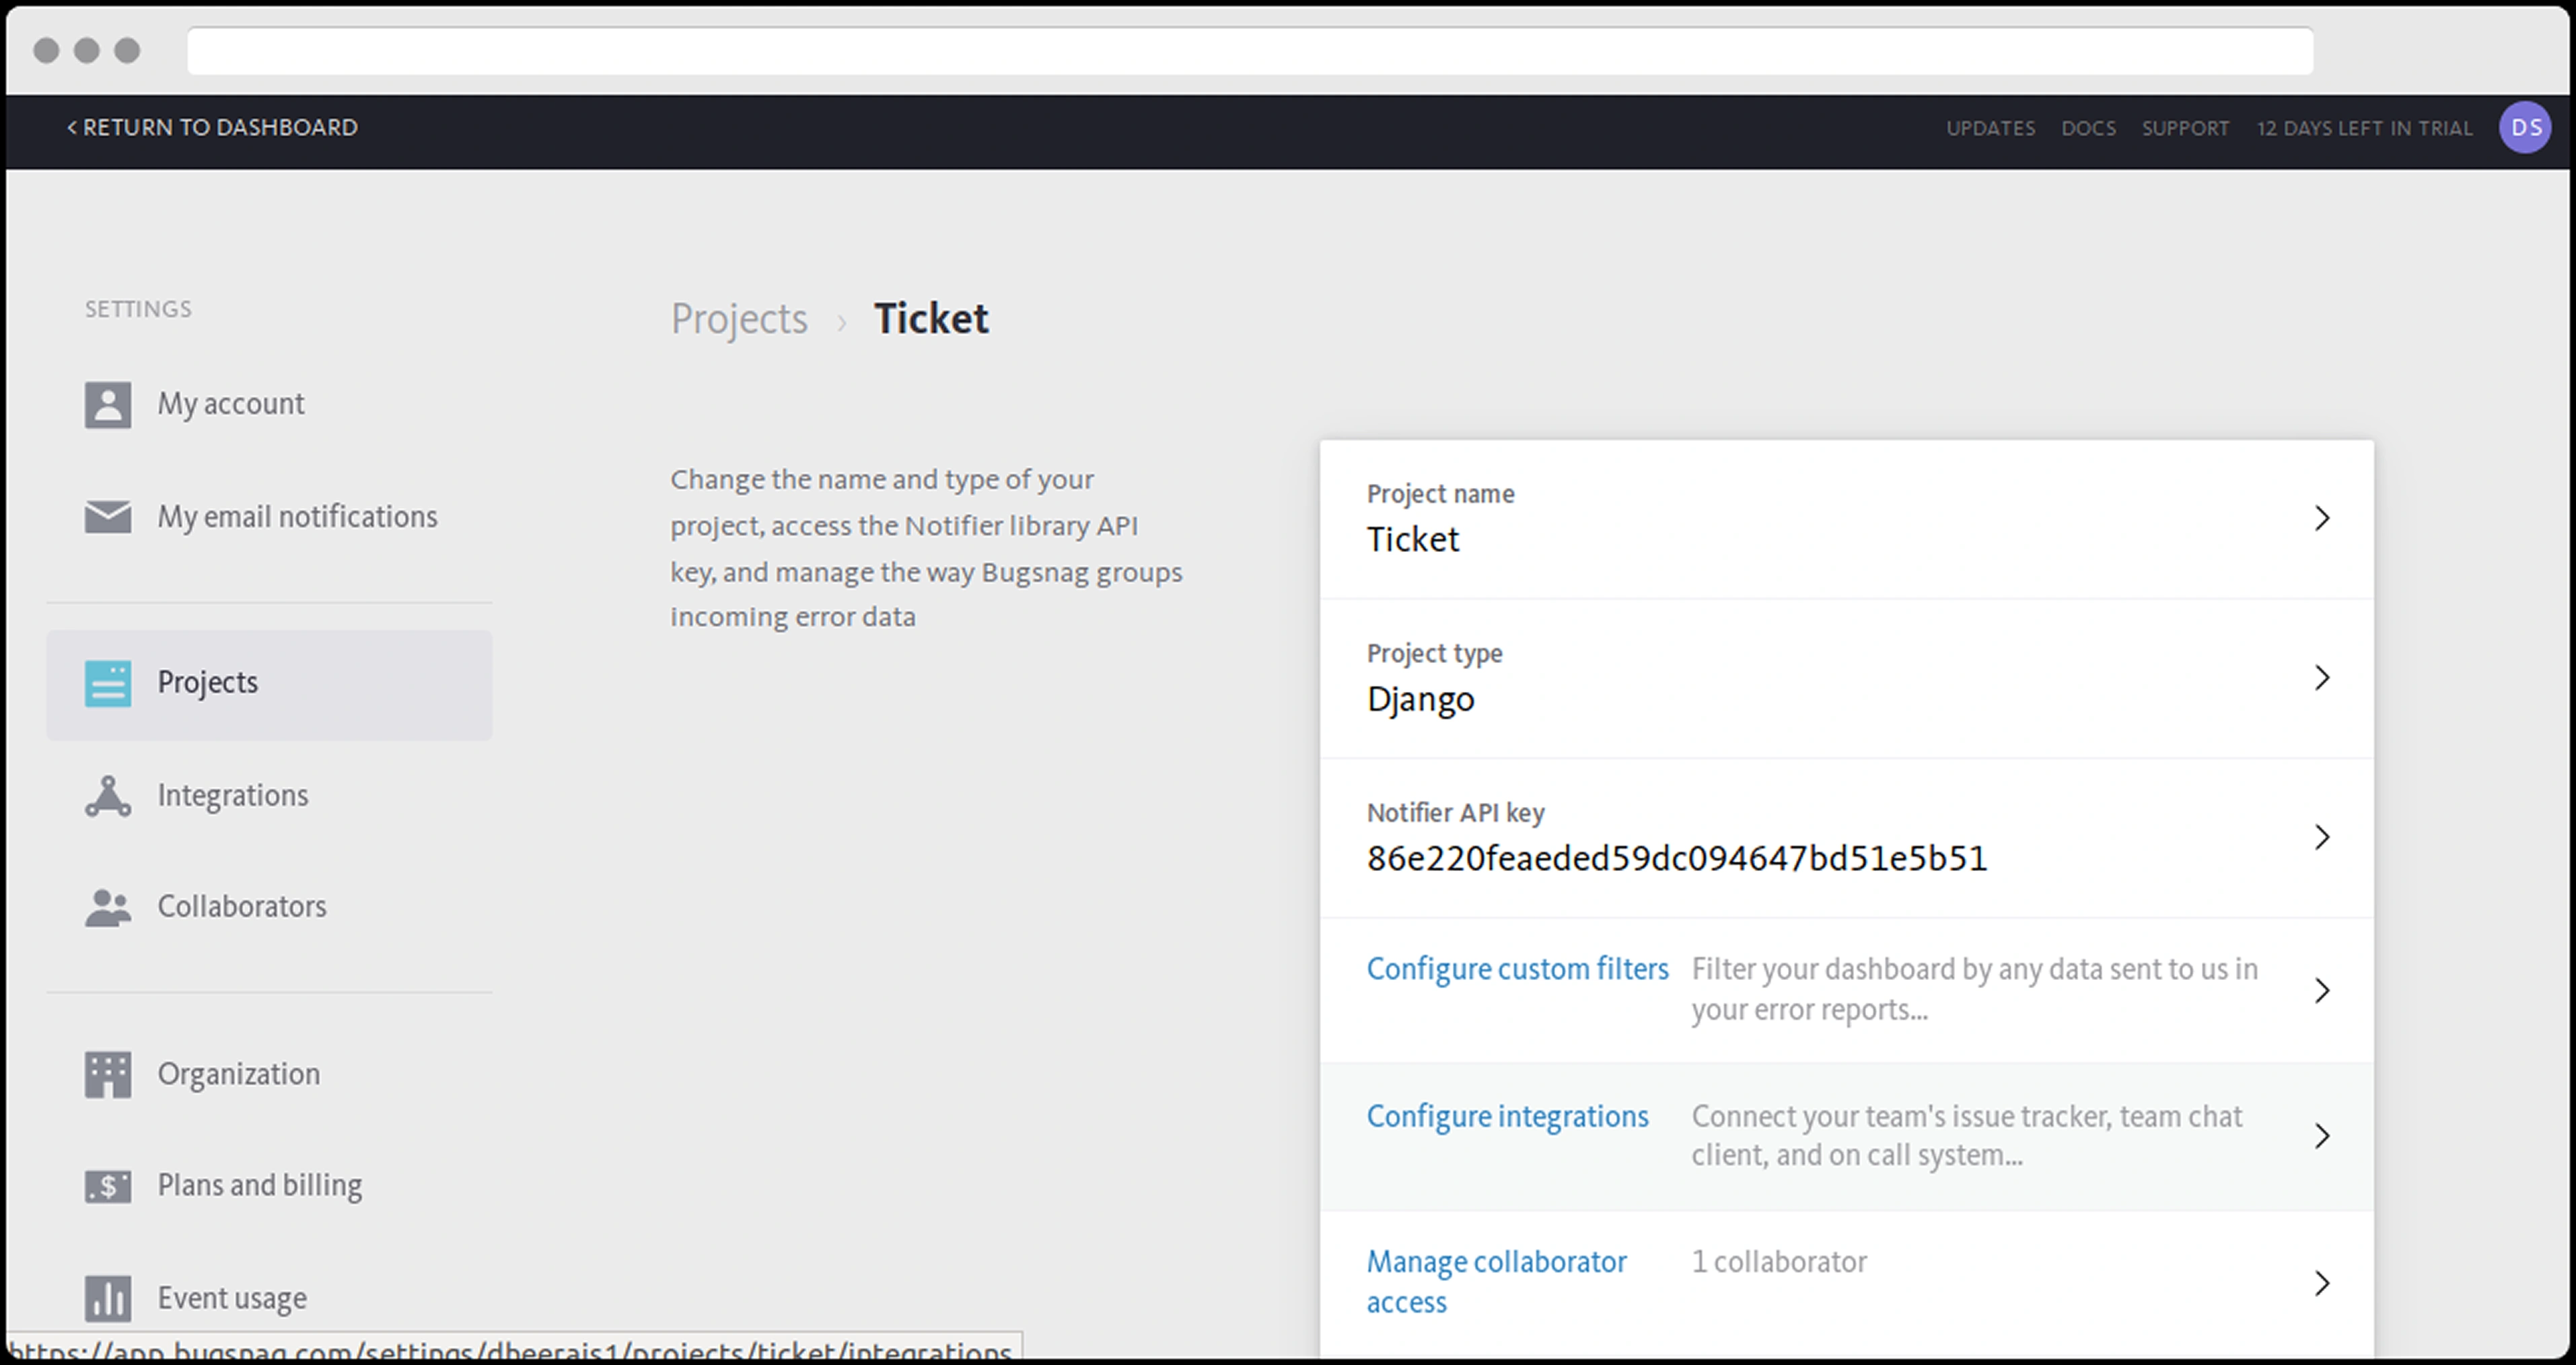
Task: Click the Plans and billing dollar icon
Action: tap(107, 1186)
